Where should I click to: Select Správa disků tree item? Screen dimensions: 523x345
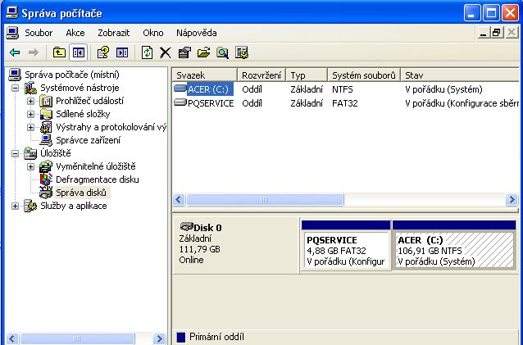[x=81, y=193]
